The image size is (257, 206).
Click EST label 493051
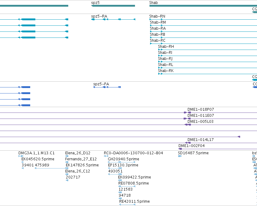(x=115, y=171)
